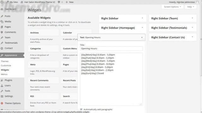Click the Contact gear icon

pos(2,48)
